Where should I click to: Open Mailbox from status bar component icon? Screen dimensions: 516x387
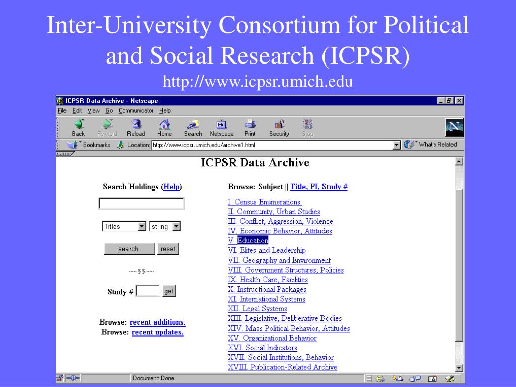point(398,379)
